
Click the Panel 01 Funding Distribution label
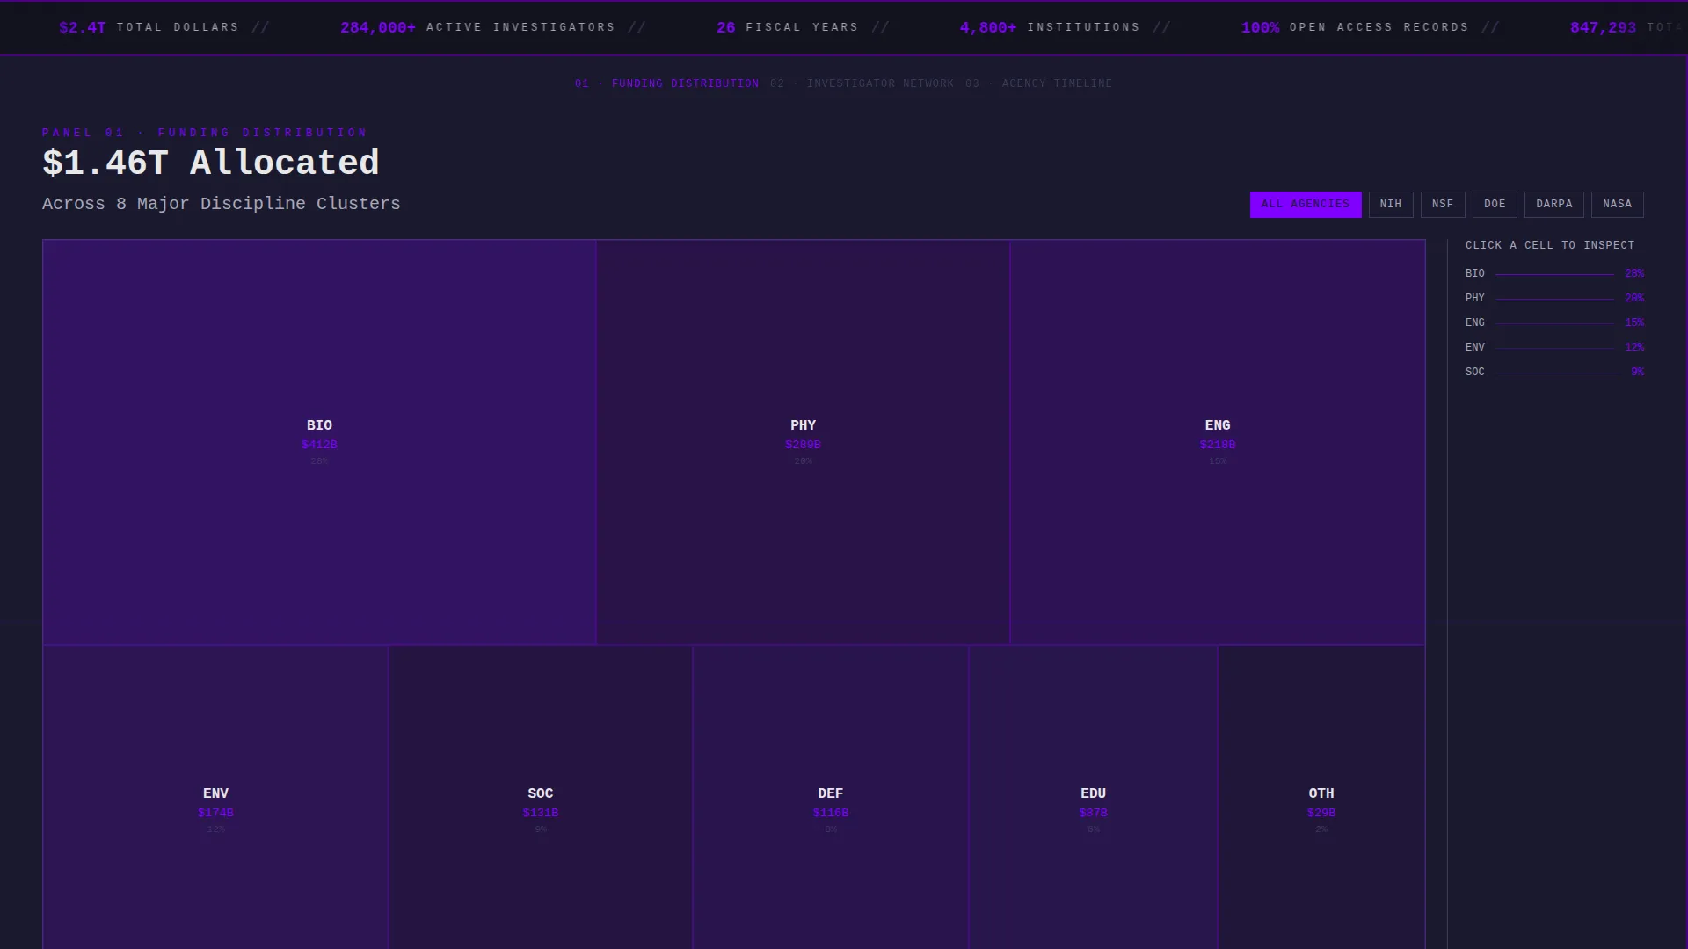(205, 133)
